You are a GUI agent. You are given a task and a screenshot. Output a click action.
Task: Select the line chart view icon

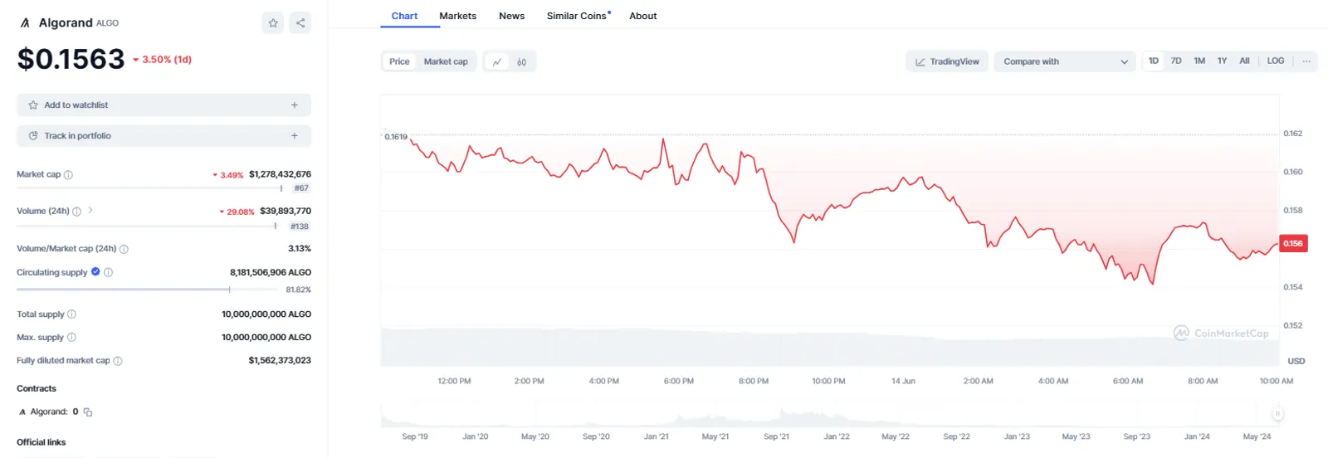(496, 61)
